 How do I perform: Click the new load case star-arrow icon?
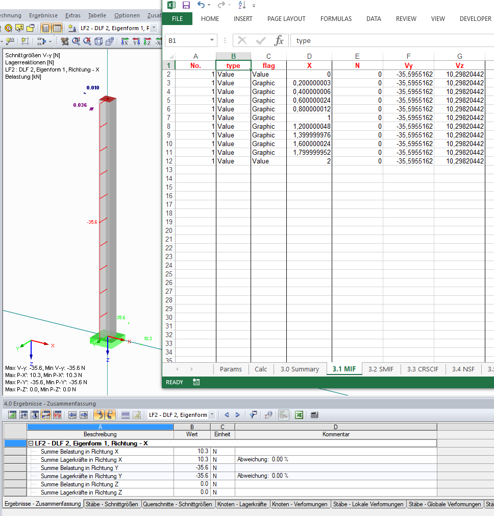point(72,28)
